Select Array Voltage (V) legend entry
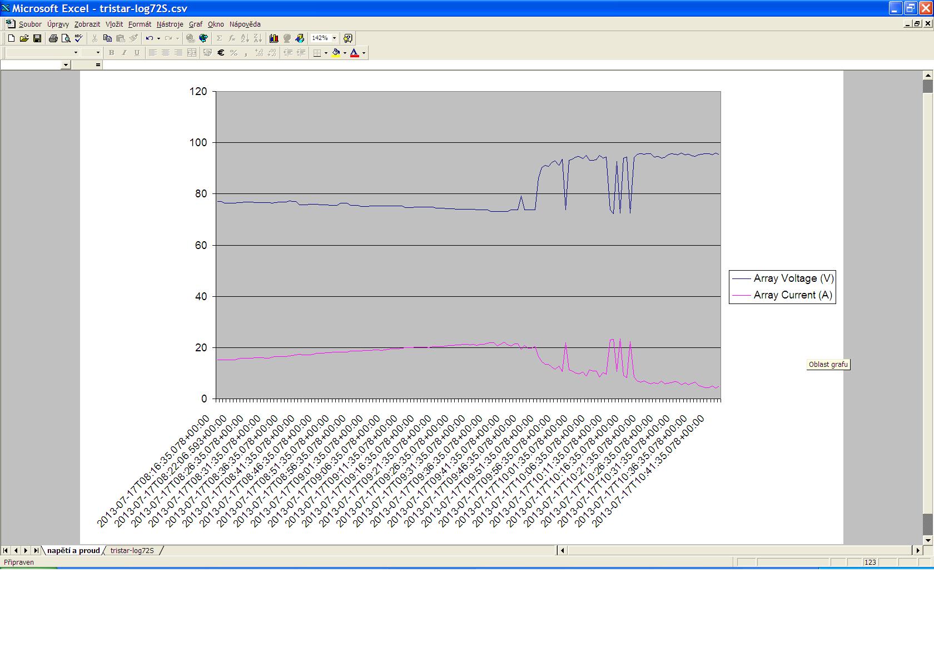Viewport: 934px width, 667px height. point(793,278)
